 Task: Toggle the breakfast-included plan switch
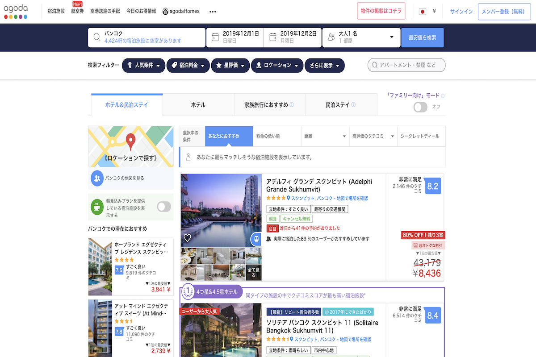click(x=164, y=206)
